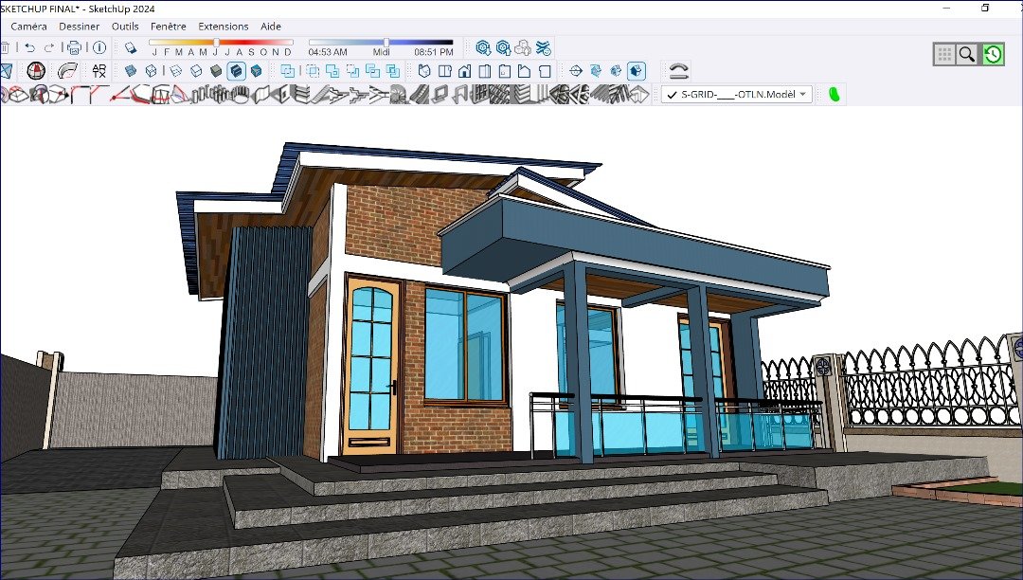Toggle X-ray face style
Screen dimensions: 1023x580
pyautogui.click(x=132, y=71)
